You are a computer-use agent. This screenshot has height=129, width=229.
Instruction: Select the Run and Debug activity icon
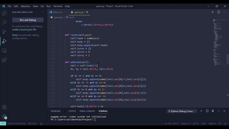(x=4, y=41)
